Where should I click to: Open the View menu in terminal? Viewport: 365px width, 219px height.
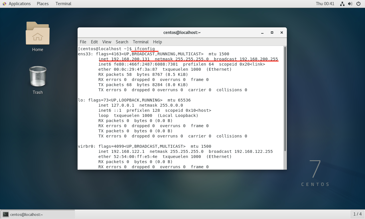click(107, 42)
